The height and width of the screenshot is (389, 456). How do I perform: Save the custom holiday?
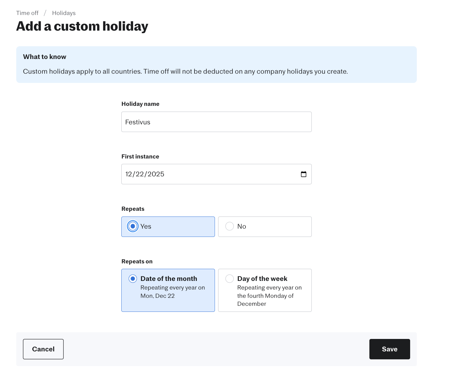[x=389, y=349]
